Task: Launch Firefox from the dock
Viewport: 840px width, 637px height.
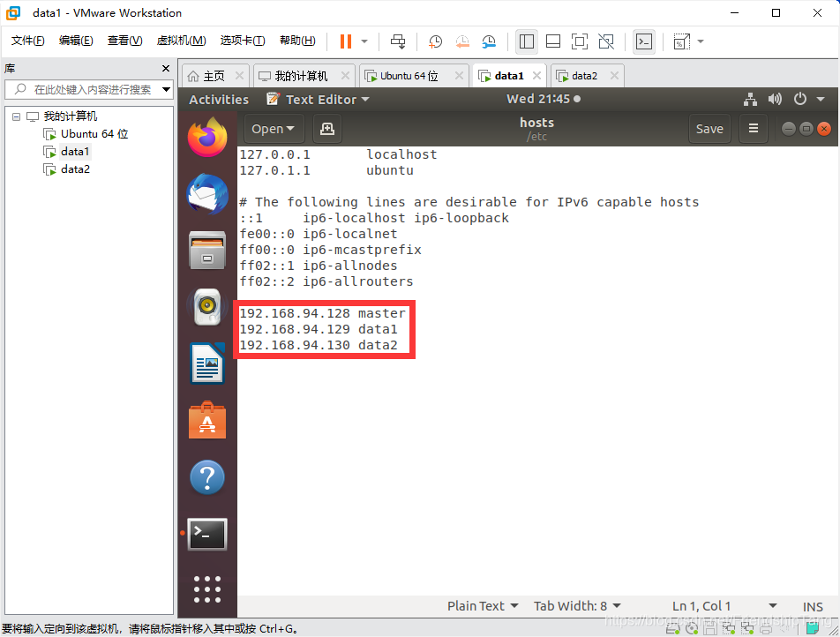Action: tap(207, 137)
